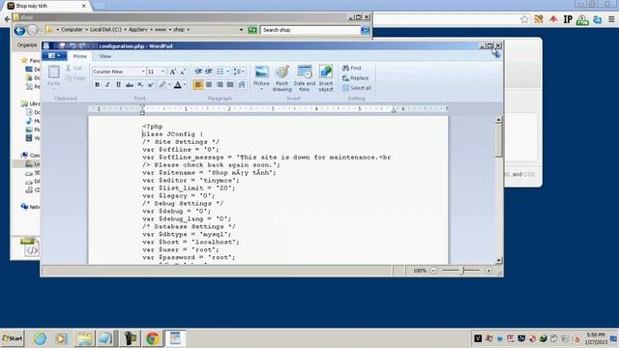Shrink font size with the small A icon
The height and width of the screenshot is (348, 619).
point(183,72)
